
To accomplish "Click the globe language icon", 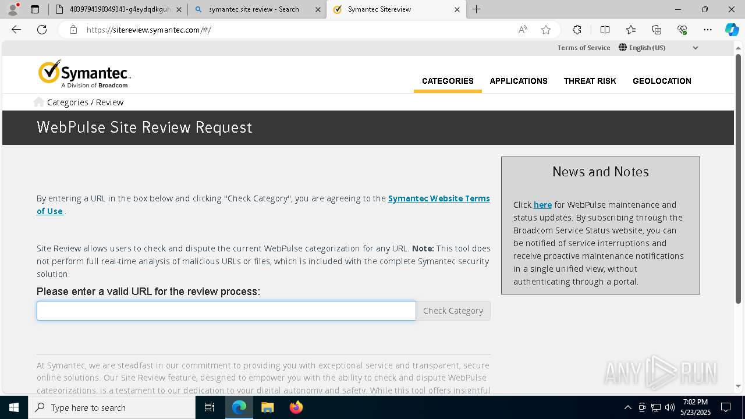I will click(x=623, y=48).
